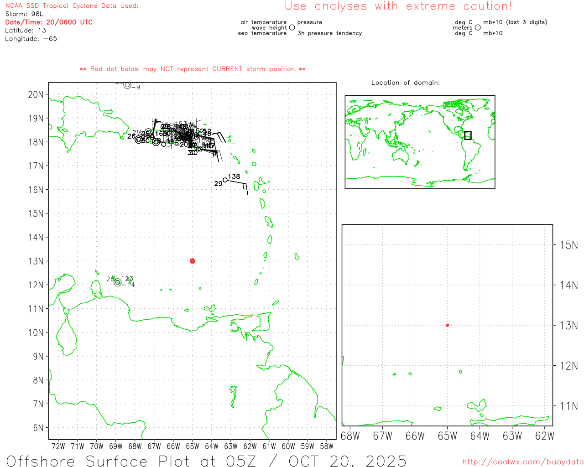Click the 'NOAA SSD Tropical Cyclone Data Used' header
Screen dimensions: 584x467
point(72,6)
